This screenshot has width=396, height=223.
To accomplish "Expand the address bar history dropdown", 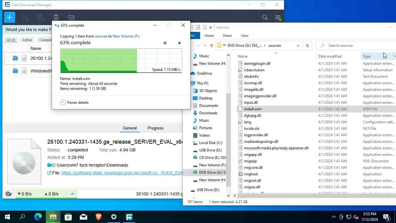I will coord(298,46).
